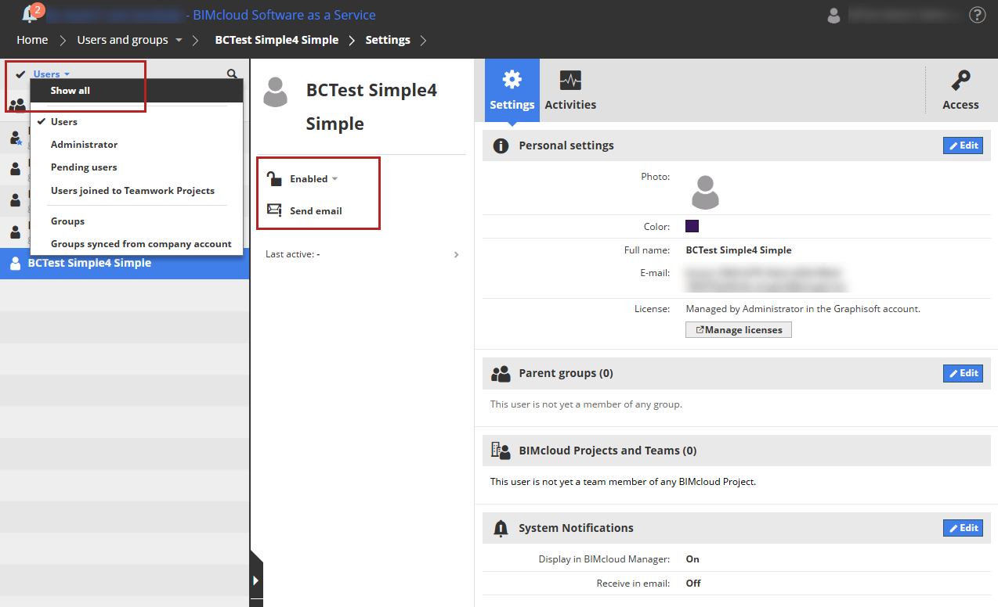Open the Activities monitor icon tab
The width and height of the screenshot is (998, 607).
570,81
